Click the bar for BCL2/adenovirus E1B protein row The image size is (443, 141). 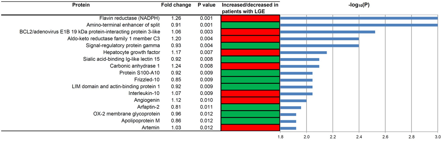coord(327,32)
